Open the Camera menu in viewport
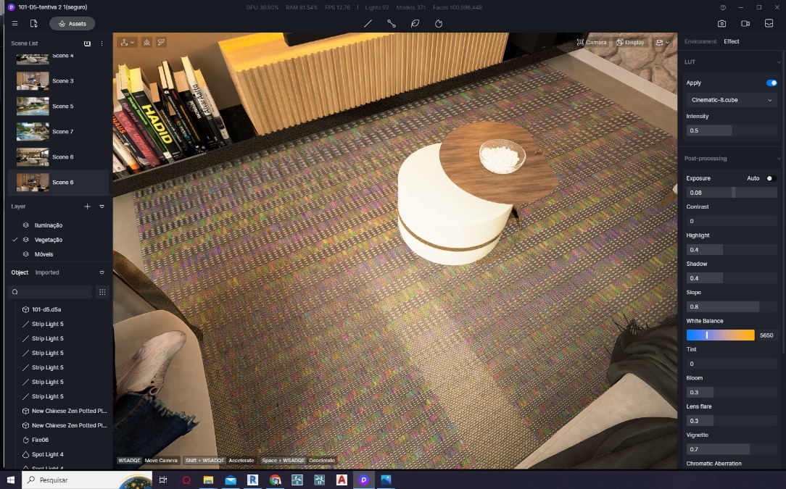This screenshot has width=786, height=489. tap(592, 42)
